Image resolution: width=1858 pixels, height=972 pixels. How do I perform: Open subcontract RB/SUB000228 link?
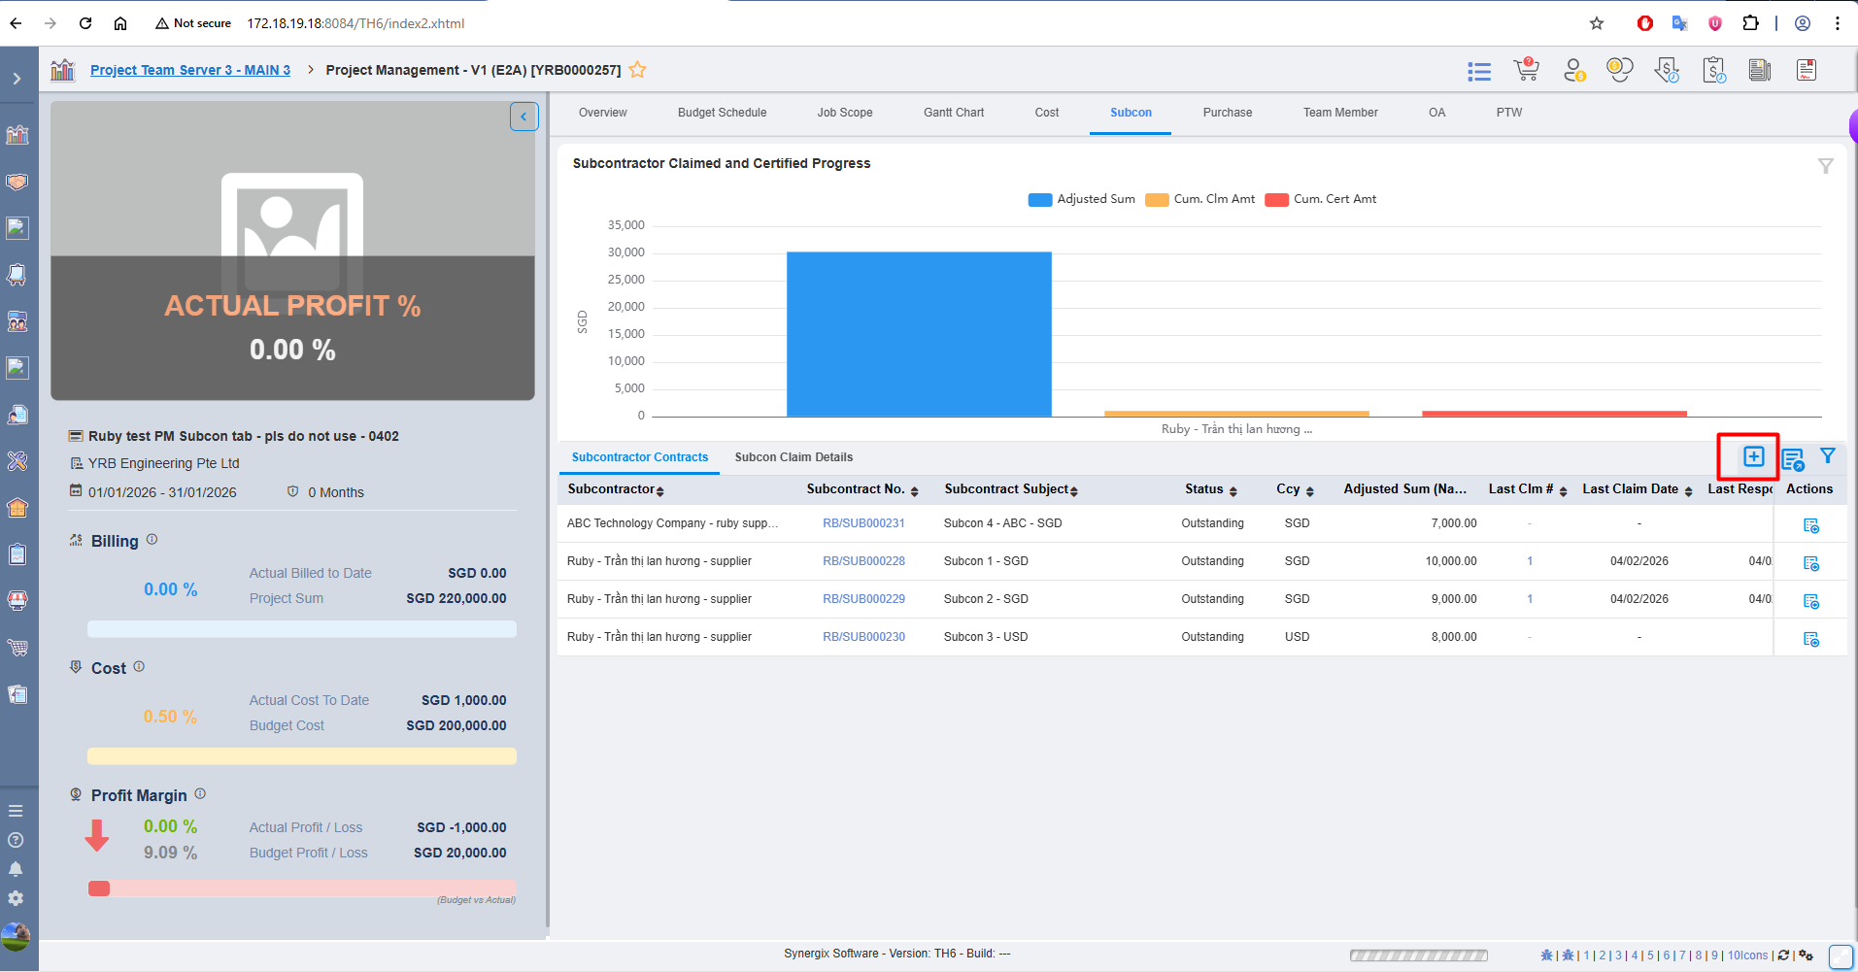863,561
